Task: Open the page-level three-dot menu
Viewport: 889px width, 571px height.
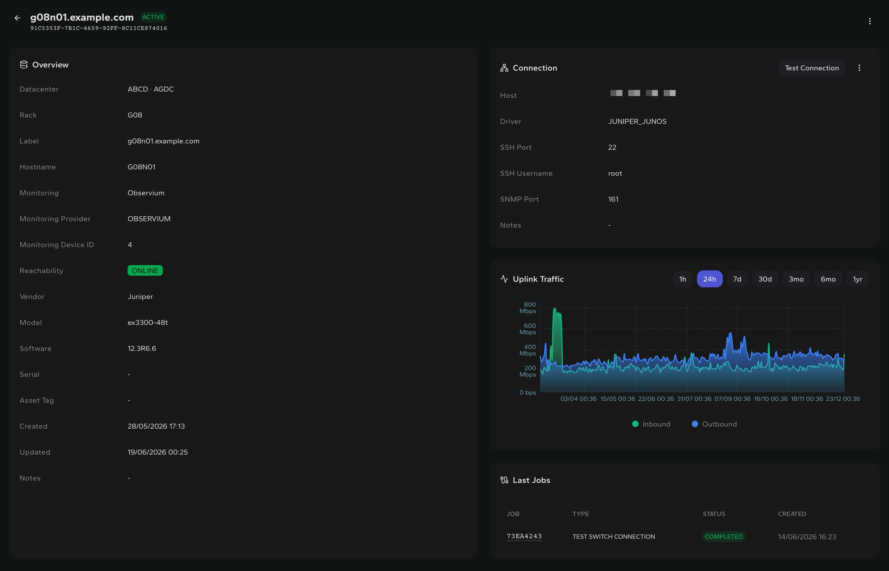Action: click(x=869, y=21)
